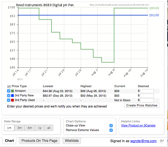Focus the 3rd Party New desired price field
Viewport: 168px width, 147px height.
(147, 96)
